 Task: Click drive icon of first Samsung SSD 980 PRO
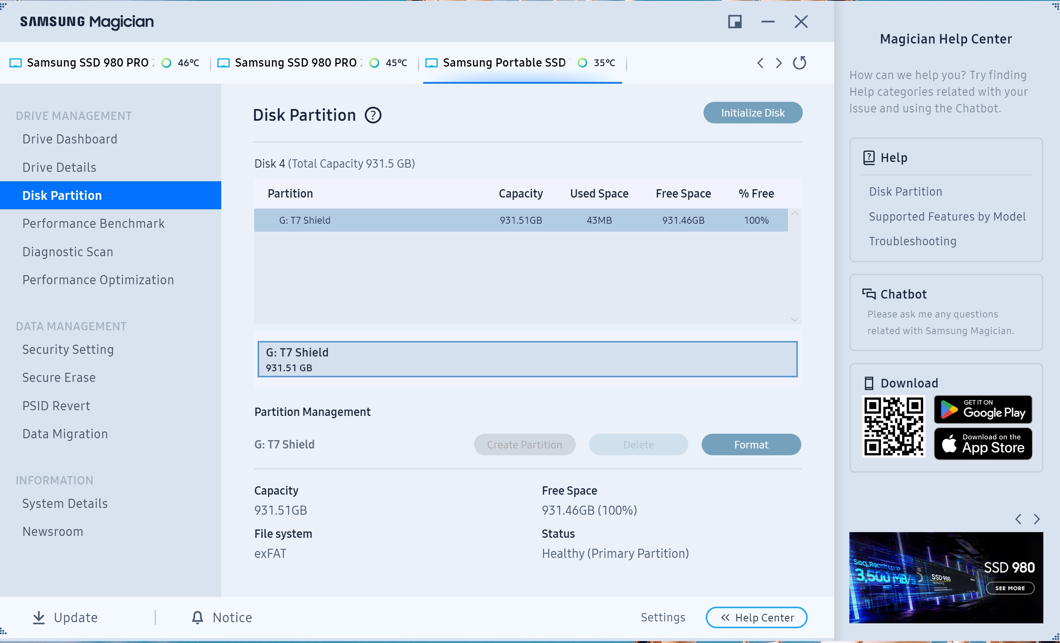pyautogui.click(x=16, y=63)
